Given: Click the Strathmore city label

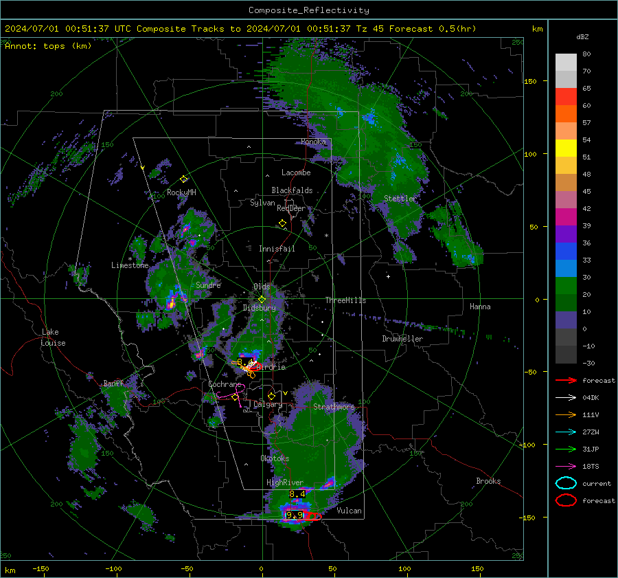Looking at the screenshot, I should (x=334, y=407).
